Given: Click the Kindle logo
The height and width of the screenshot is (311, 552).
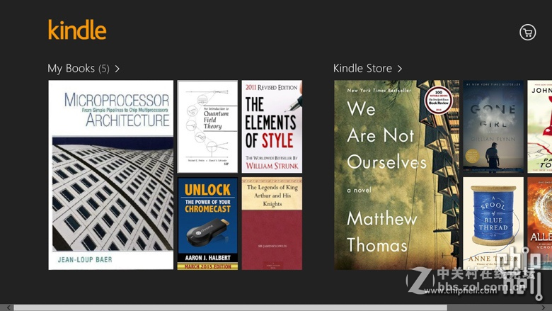Looking at the screenshot, I should pos(77,29).
